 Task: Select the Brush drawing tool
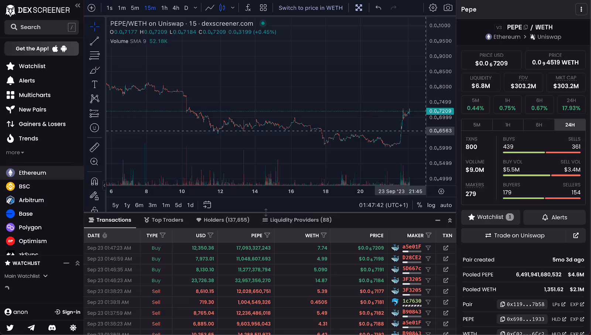pos(94,70)
